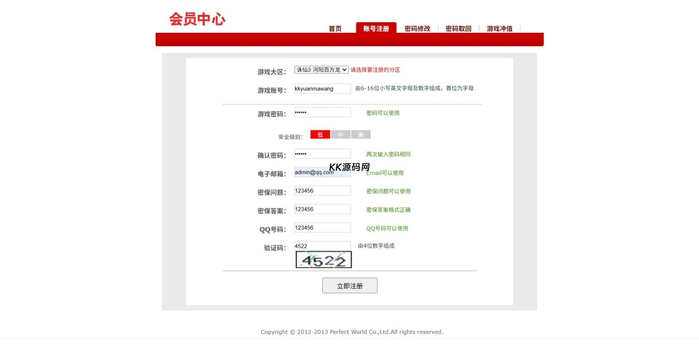Click the 游戏账号 input field
This screenshot has width=699, height=349.
322,89
